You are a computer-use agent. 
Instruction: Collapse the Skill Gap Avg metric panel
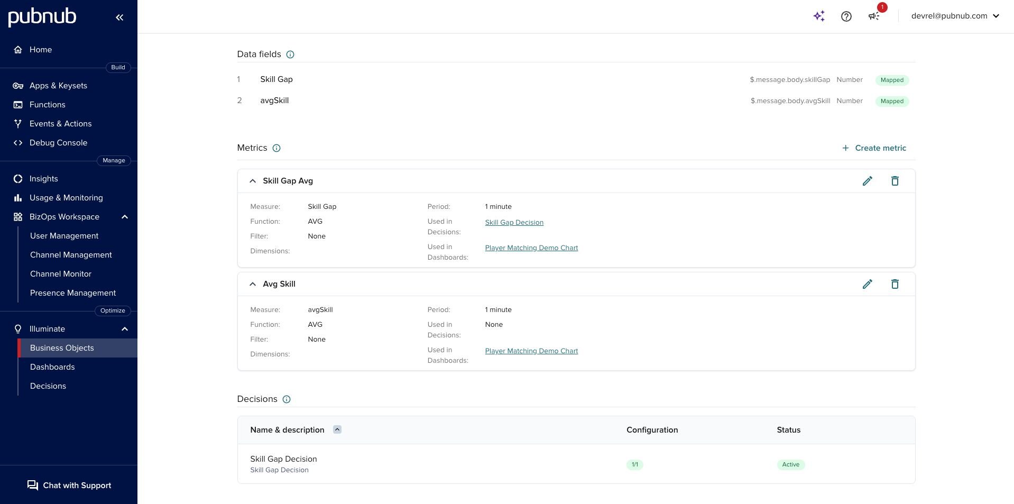tap(253, 181)
